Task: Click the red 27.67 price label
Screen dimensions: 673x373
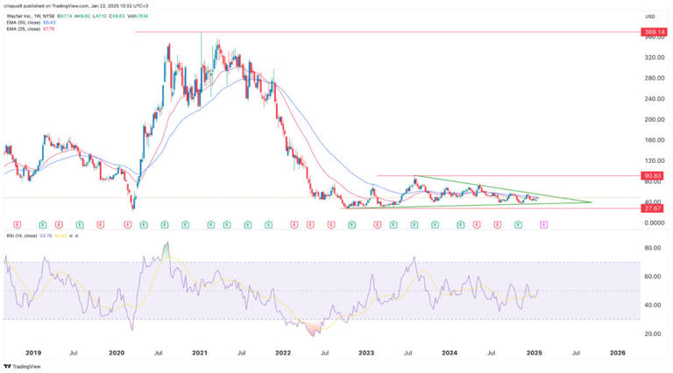Action: [x=651, y=208]
